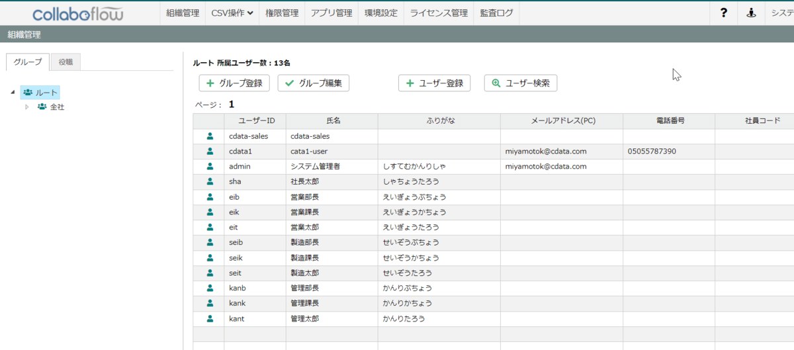This screenshot has height=350, width=794.
Task: Switch to the 役職 tab
Action: click(x=66, y=62)
